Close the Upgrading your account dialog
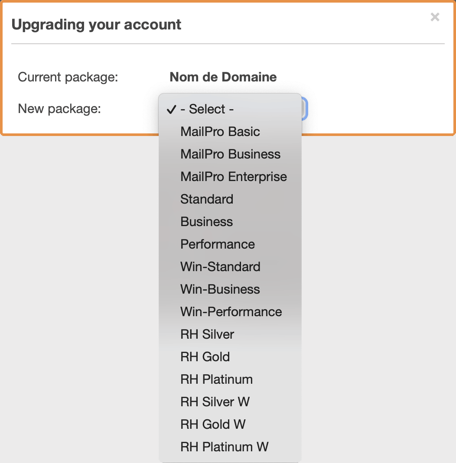Screen dimensions: 456x463 pyautogui.click(x=435, y=17)
